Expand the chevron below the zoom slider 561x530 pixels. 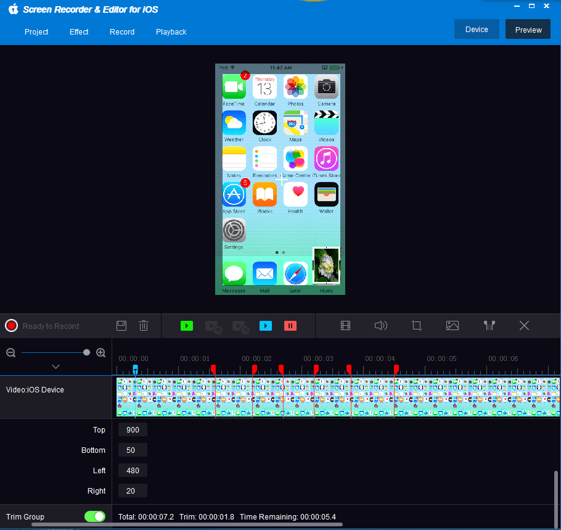pos(55,366)
